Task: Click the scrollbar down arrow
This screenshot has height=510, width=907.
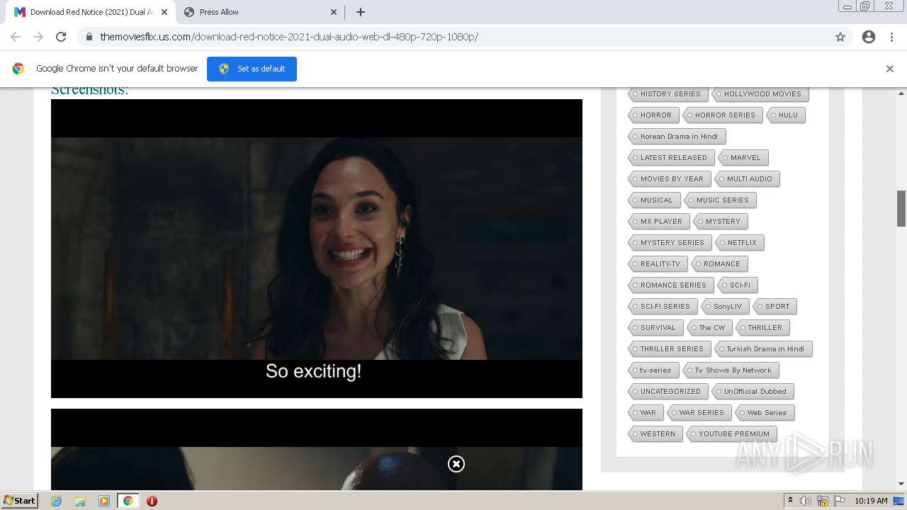Action: click(901, 484)
